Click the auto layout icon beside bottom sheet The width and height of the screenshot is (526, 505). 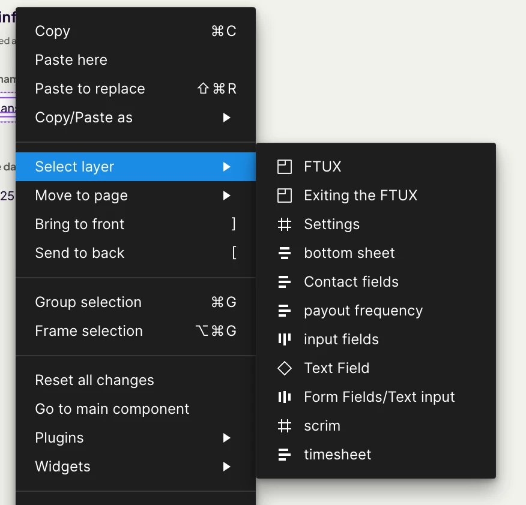285,253
